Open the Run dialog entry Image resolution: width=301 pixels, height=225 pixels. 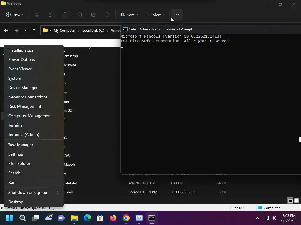[x=34, y=182]
